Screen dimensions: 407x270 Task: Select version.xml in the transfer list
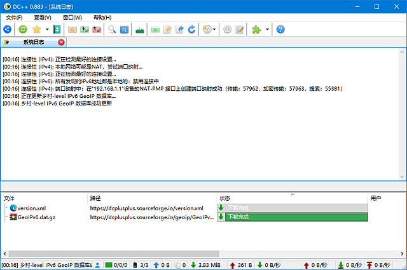point(31,208)
